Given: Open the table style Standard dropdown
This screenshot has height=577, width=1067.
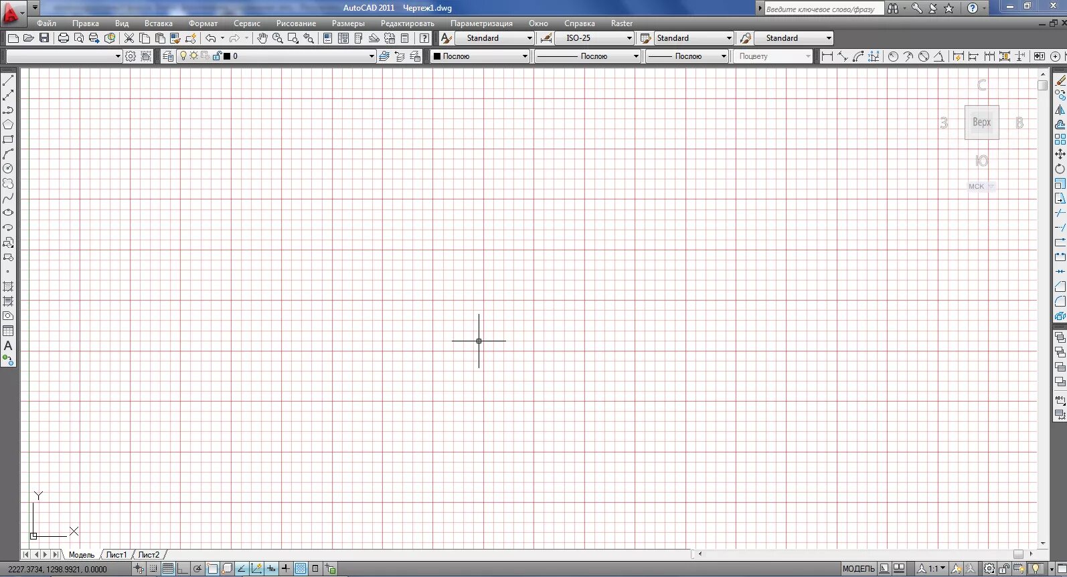Looking at the screenshot, I should [693, 38].
